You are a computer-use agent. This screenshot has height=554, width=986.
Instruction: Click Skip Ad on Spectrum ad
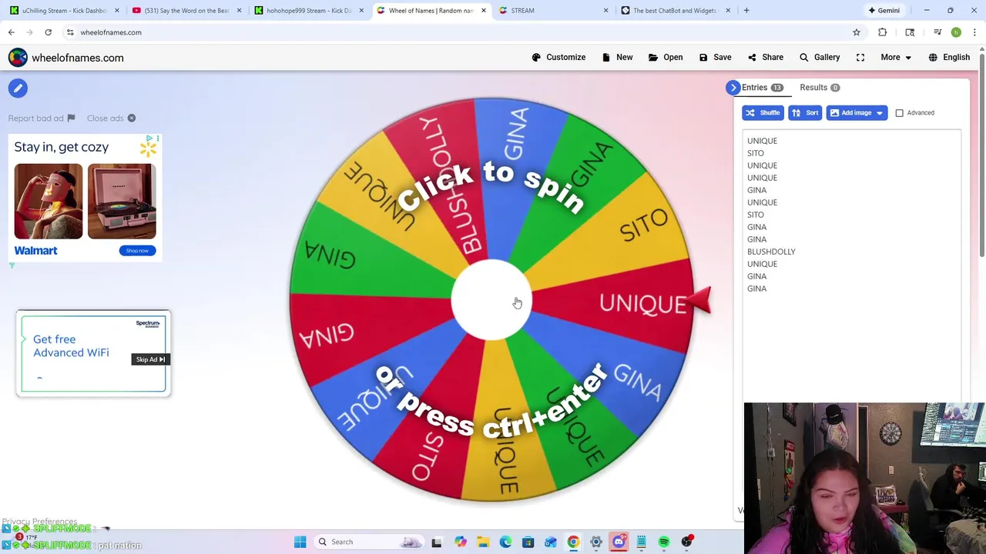150,359
